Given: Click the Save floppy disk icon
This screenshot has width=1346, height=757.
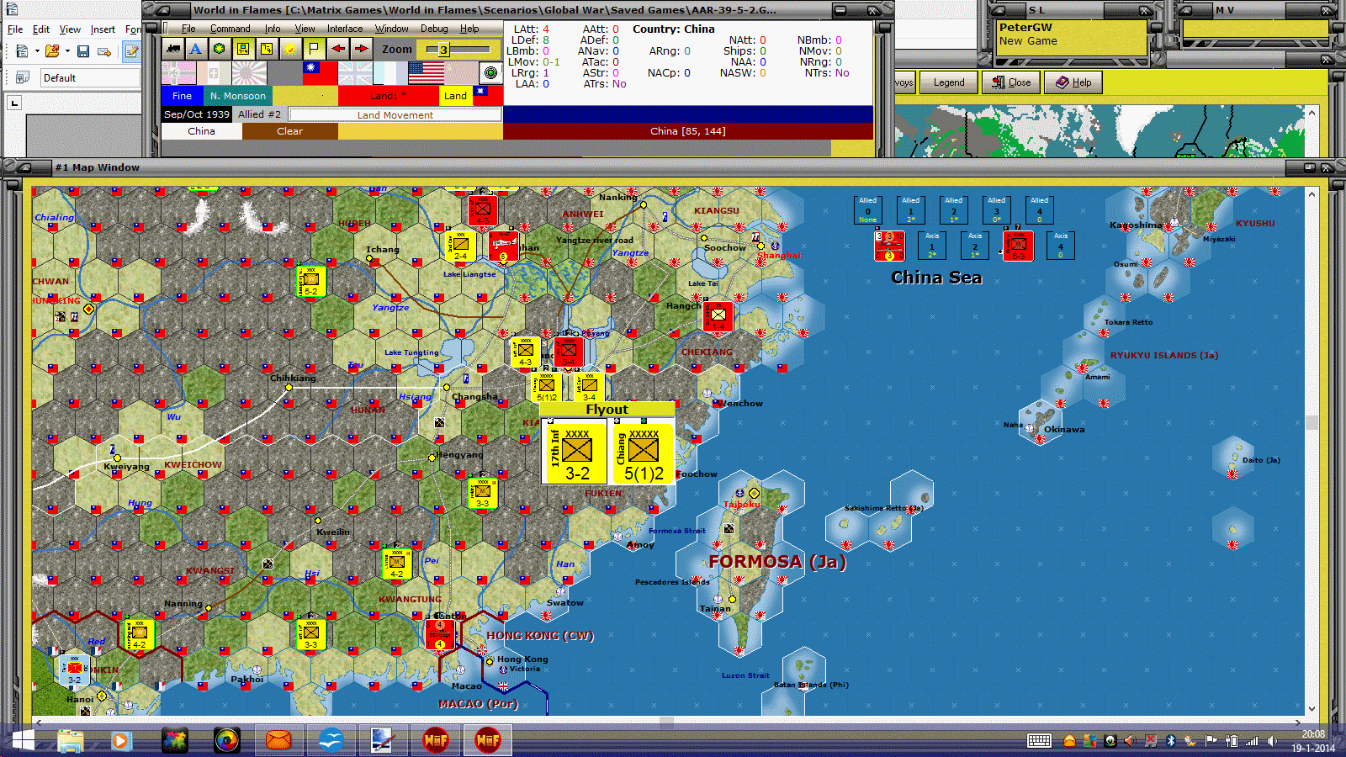Looking at the screenshot, I should click(83, 51).
